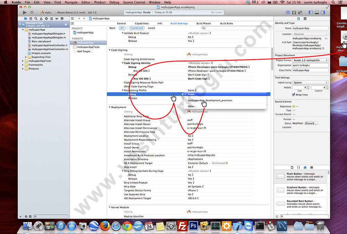Collapse the Code Signing section

(x=110, y=50)
